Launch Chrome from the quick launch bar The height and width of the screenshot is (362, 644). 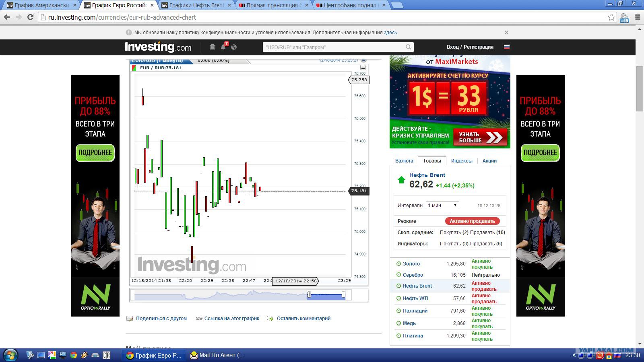74,355
